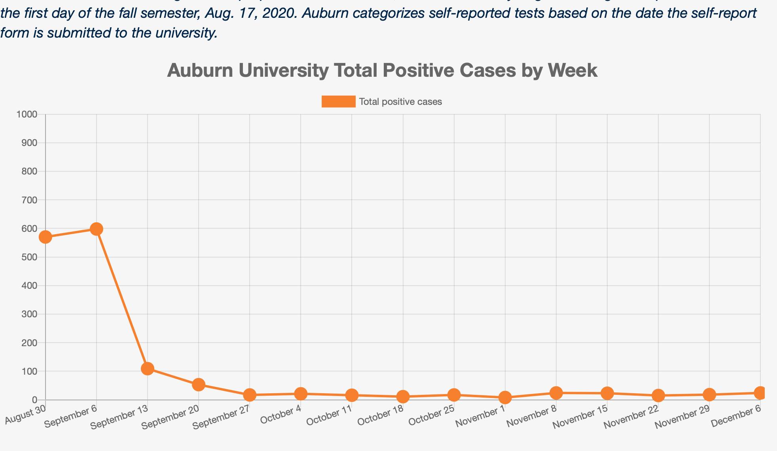The width and height of the screenshot is (777, 451).
Task: Click the September 6 peak data point
Action: [97, 229]
